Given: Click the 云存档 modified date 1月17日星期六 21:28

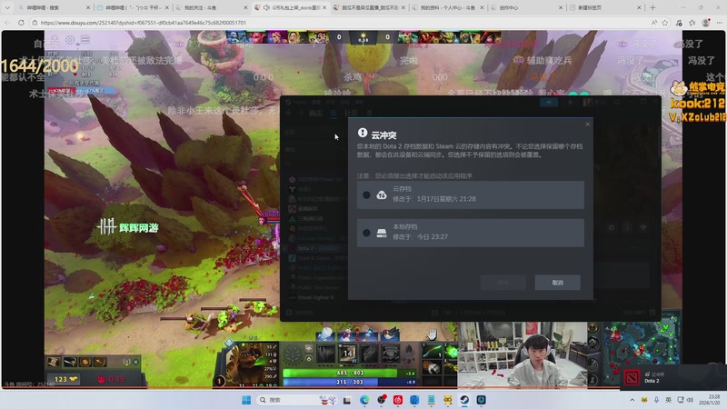Looking at the screenshot, I should point(434,199).
